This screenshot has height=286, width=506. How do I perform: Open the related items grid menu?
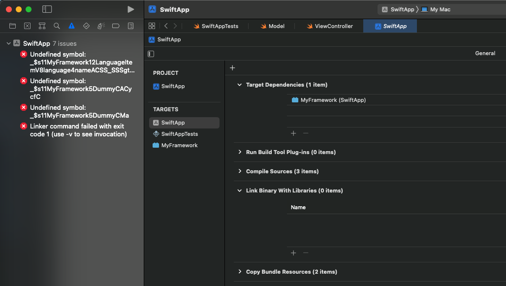pyautogui.click(x=152, y=26)
